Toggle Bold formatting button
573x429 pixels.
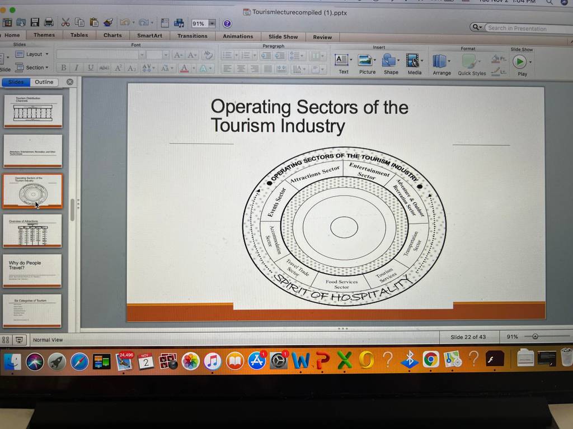(64, 68)
